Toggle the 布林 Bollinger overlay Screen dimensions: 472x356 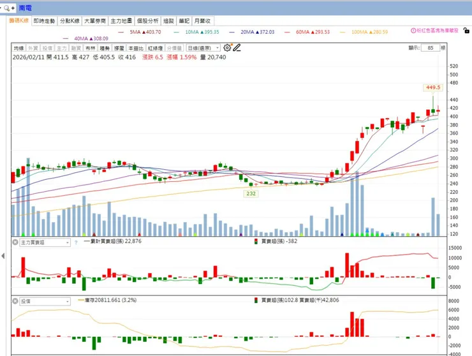coord(91,48)
